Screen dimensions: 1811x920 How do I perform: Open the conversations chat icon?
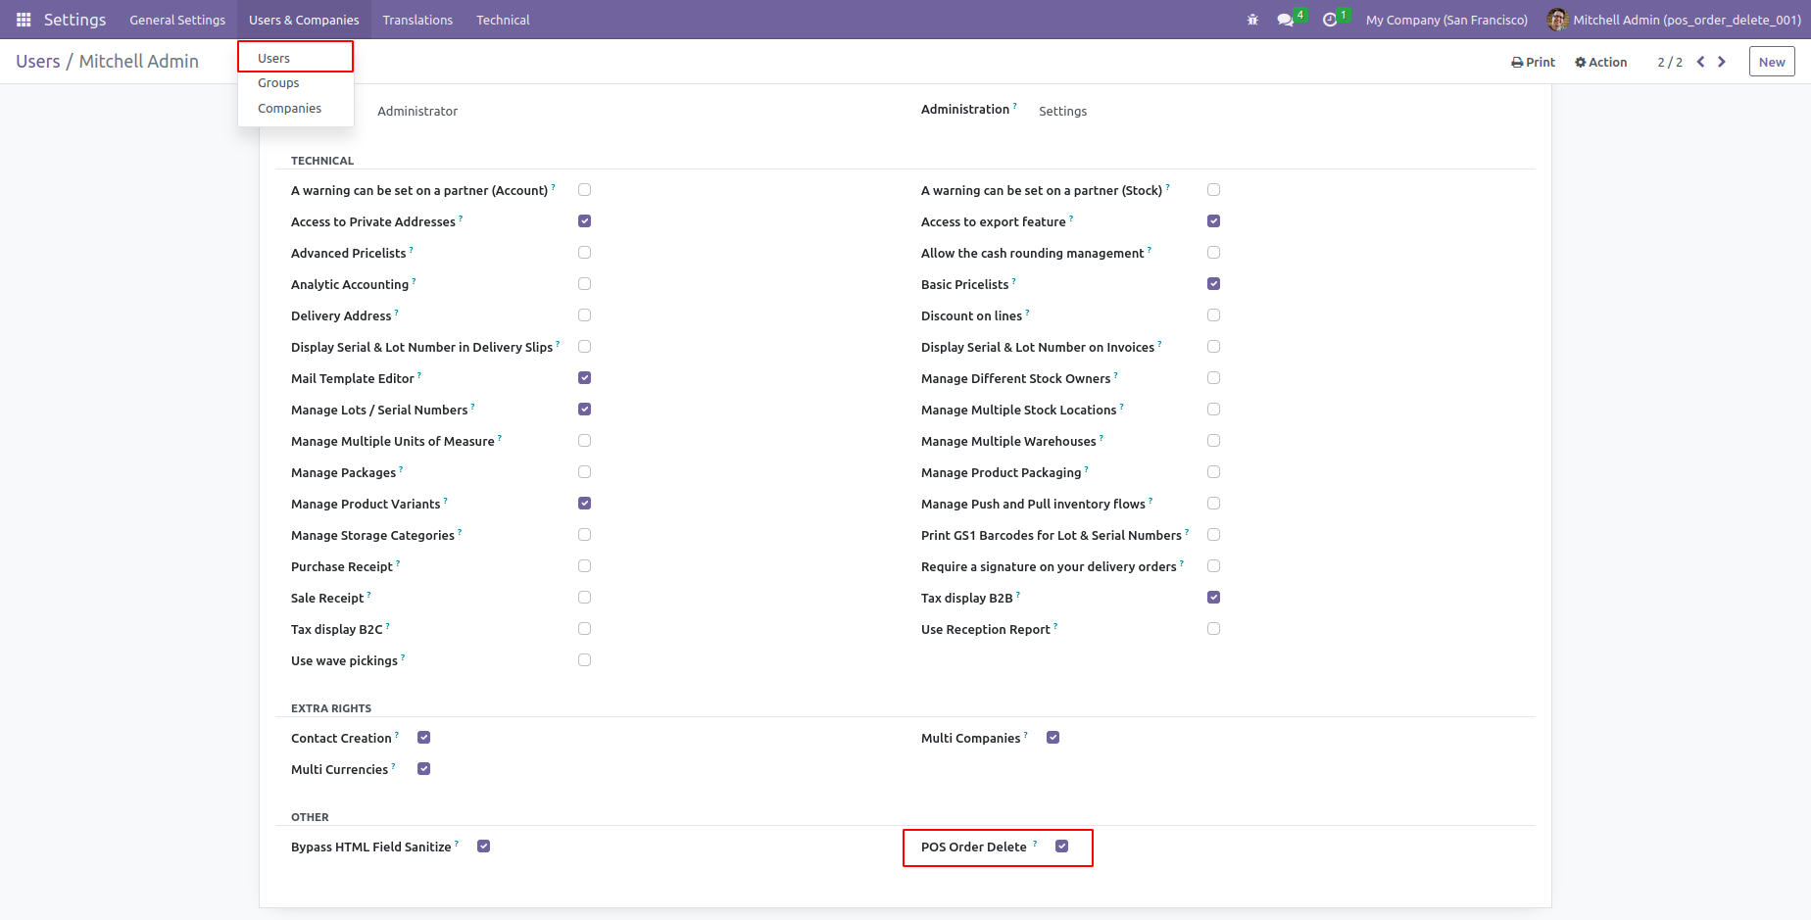pos(1285,20)
